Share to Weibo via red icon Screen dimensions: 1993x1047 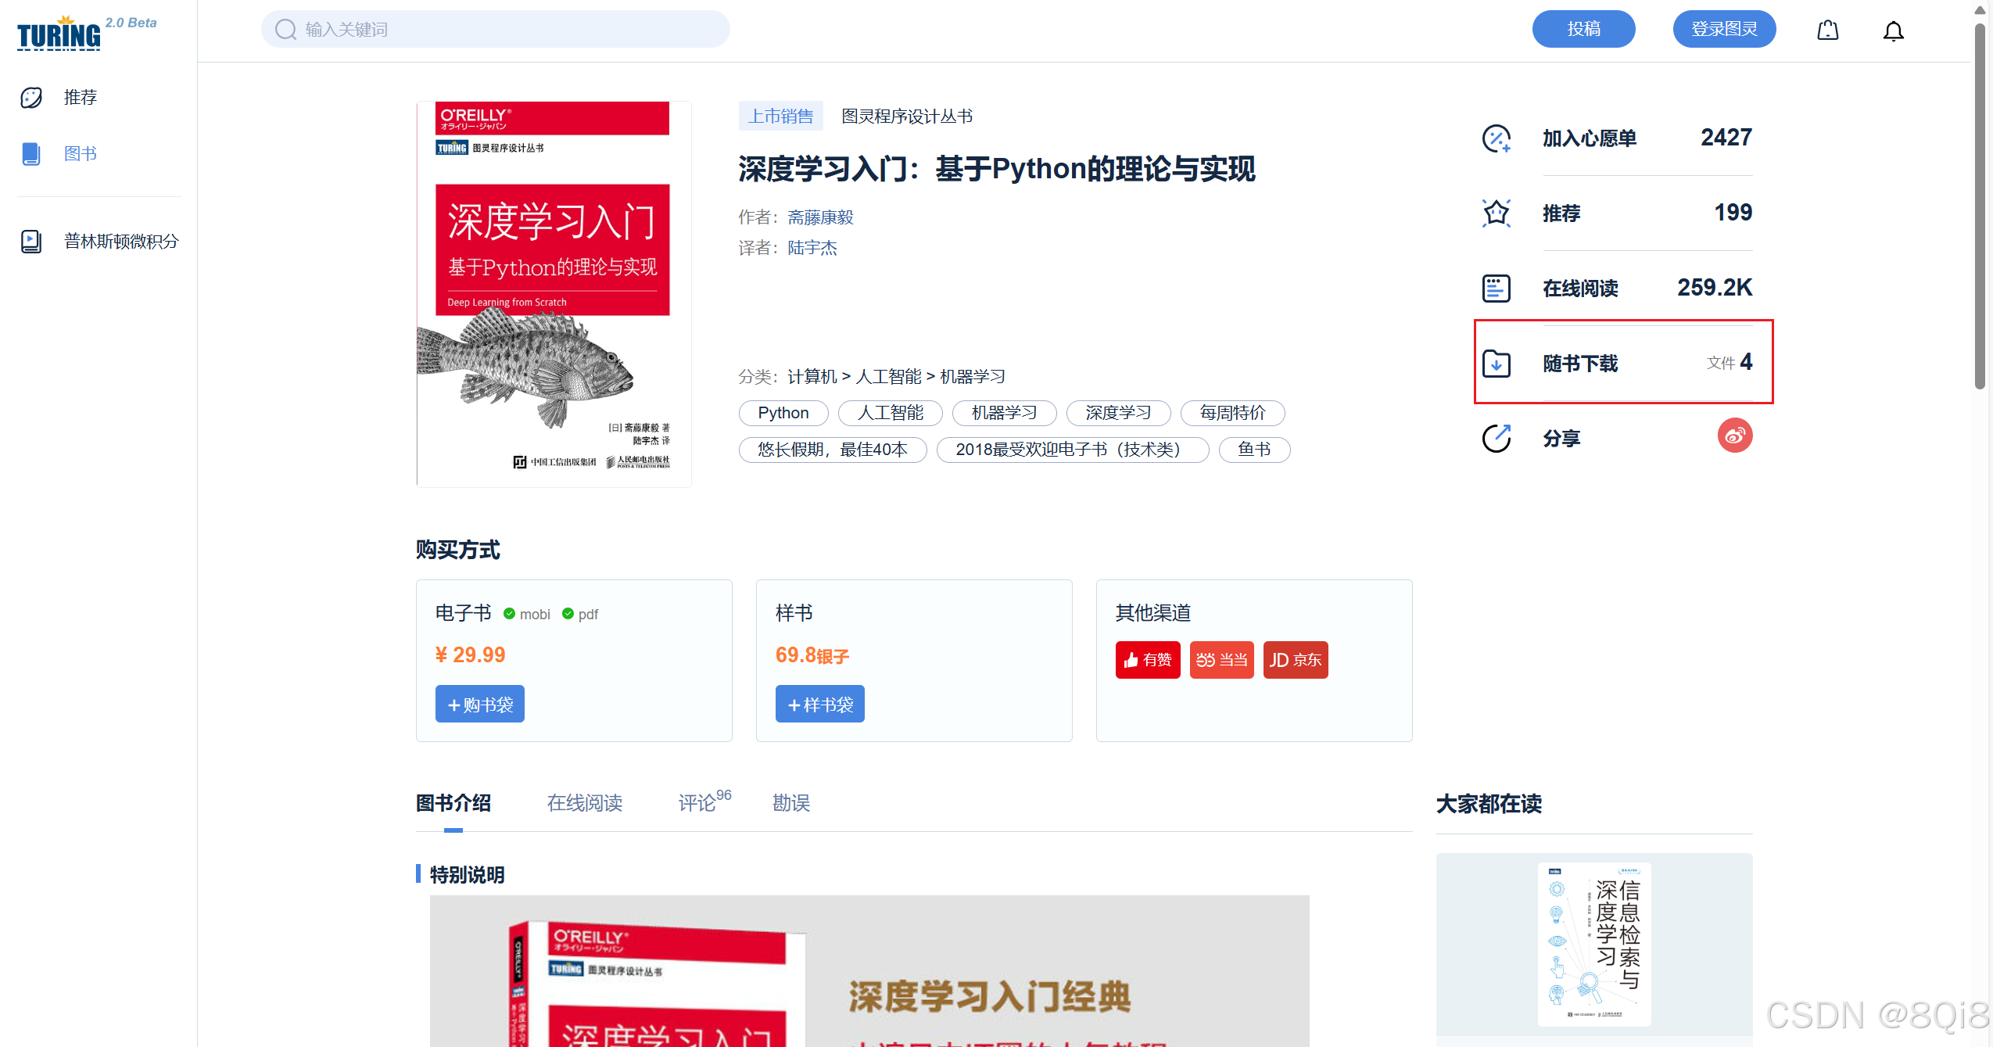[x=1734, y=436]
